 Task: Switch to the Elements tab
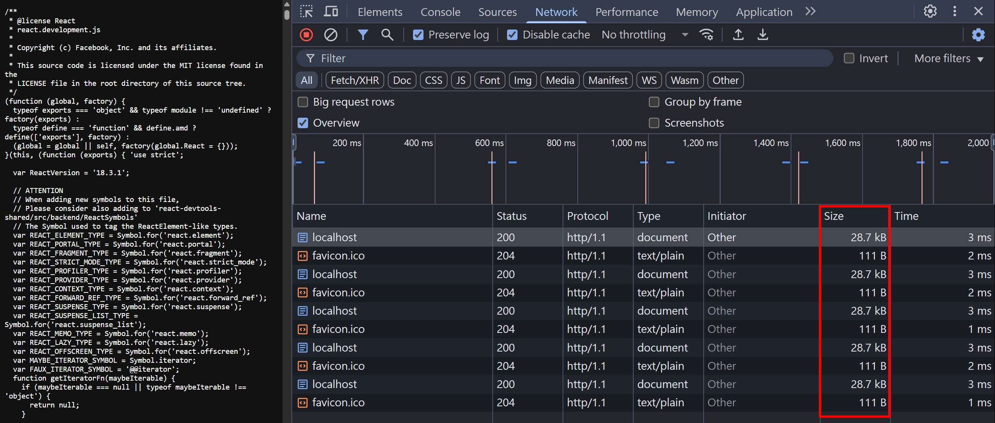point(380,12)
